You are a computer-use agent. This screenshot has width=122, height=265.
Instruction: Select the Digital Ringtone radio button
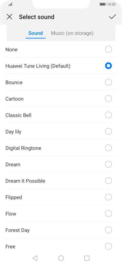coord(108,148)
